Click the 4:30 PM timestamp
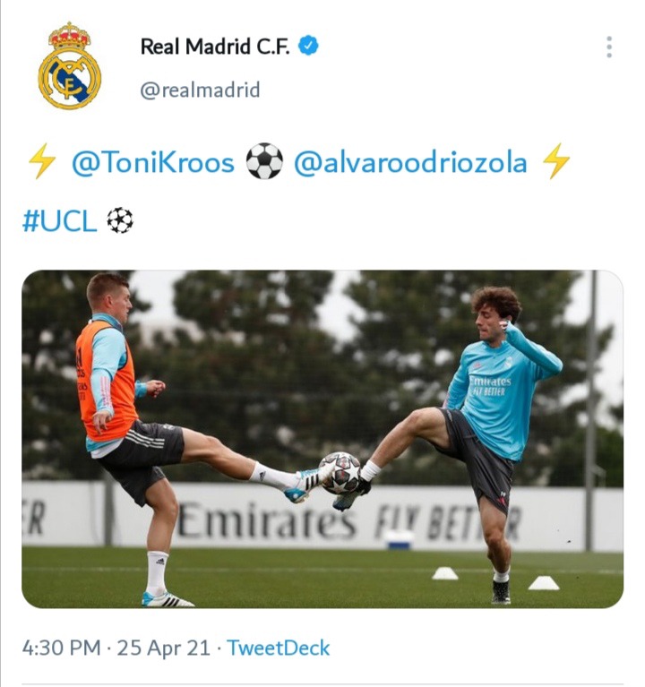The image size is (645, 687). pyautogui.click(x=61, y=648)
